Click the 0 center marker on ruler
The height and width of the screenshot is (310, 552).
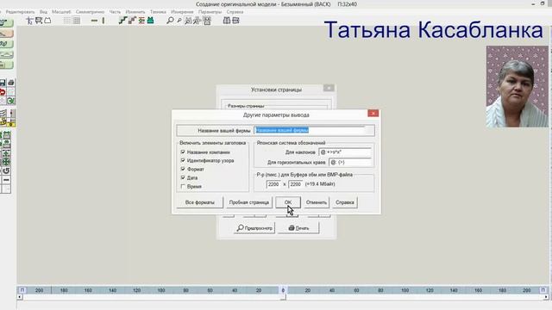coord(283,290)
